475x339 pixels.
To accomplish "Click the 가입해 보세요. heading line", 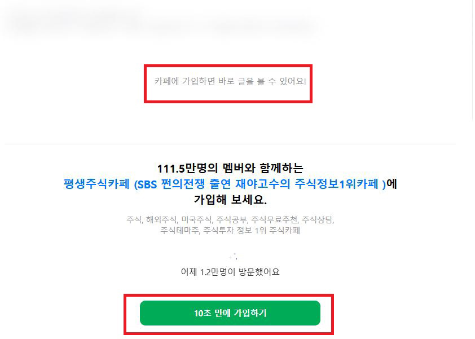I will pos(230,200).
